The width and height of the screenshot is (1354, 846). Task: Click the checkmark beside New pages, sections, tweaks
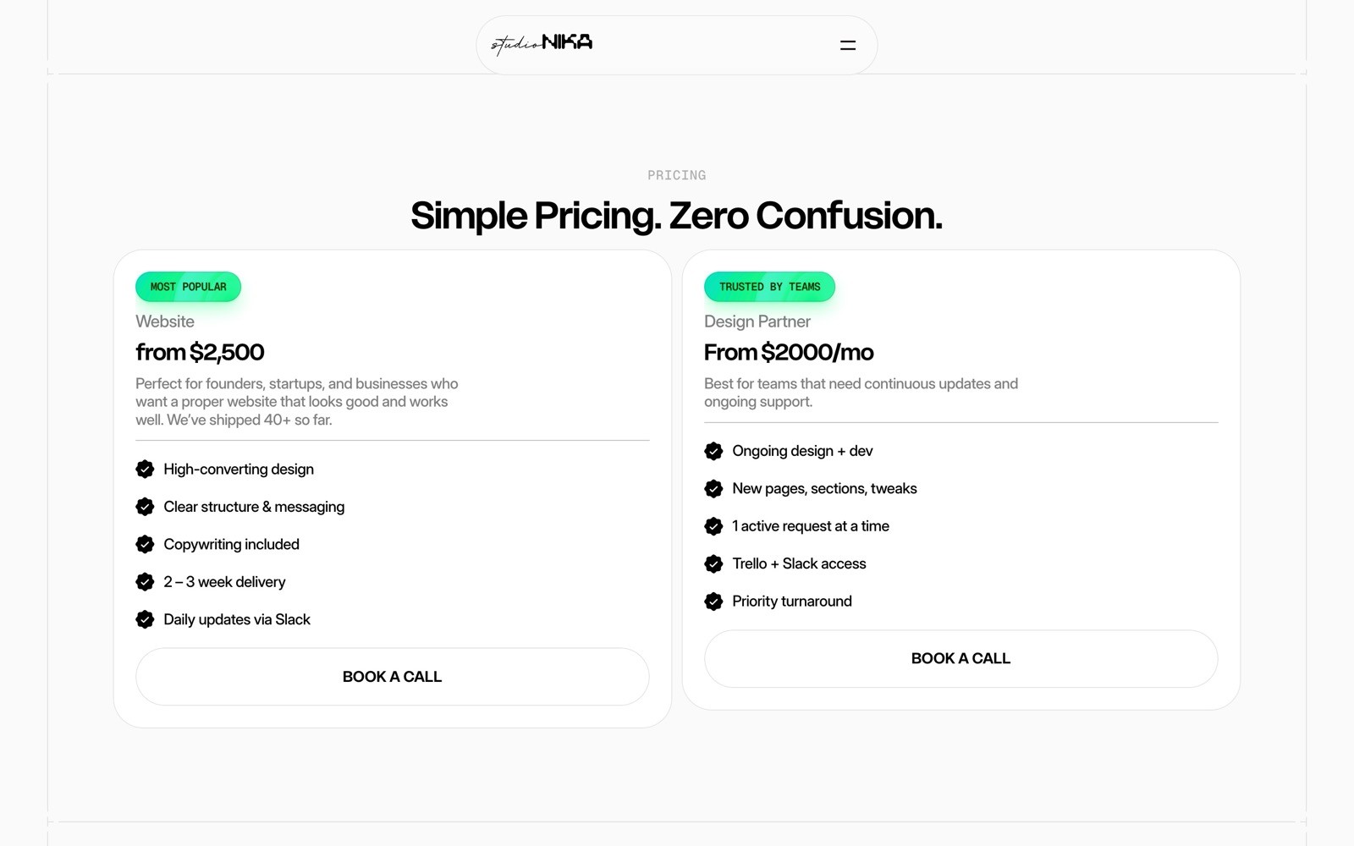tap(713, 488)
